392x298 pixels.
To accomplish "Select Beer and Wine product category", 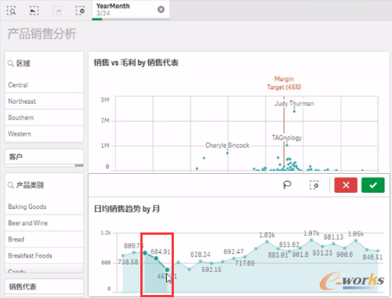I will point(44,223).
